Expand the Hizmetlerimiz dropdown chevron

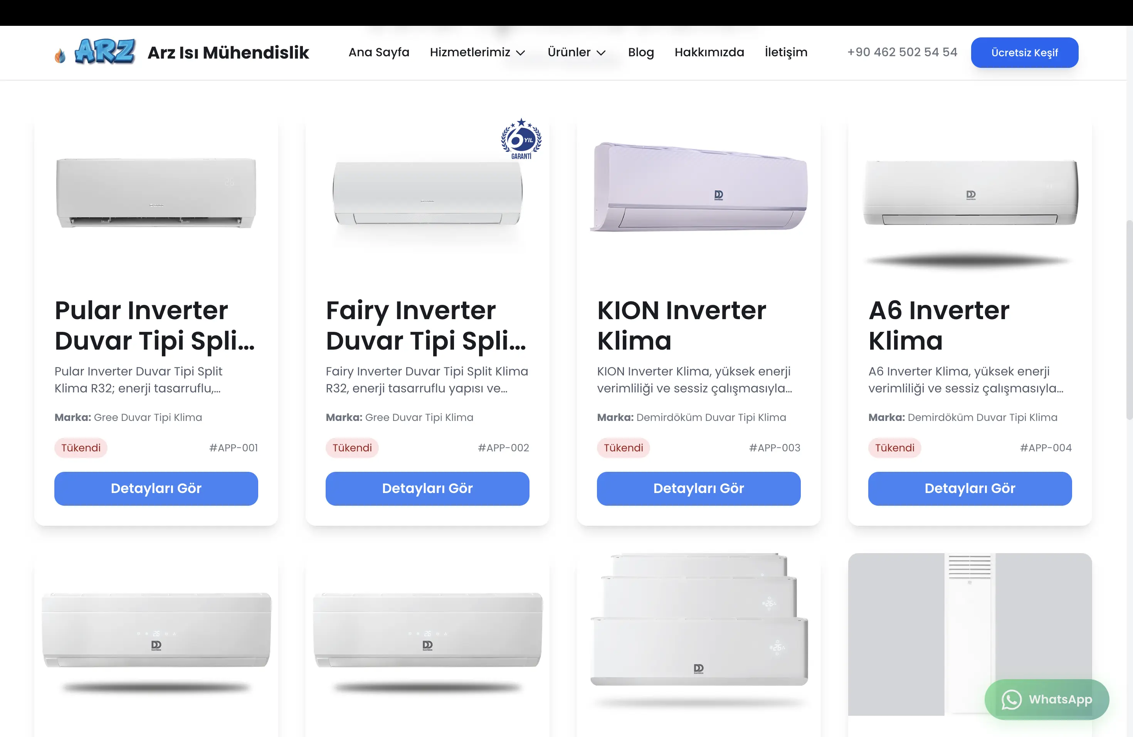pos(521,53)
